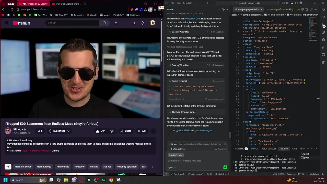Click the Ask button under the video

point(142,131)
